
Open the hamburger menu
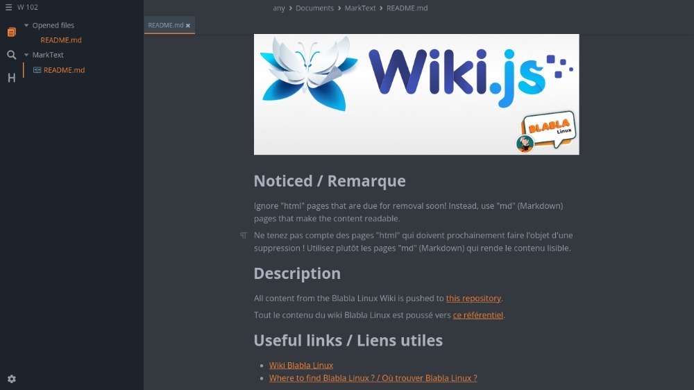point(8,8)
